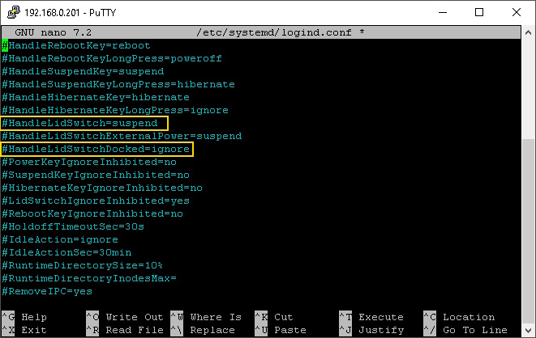Close the PuTTY session window

click(x=517, y=12)
